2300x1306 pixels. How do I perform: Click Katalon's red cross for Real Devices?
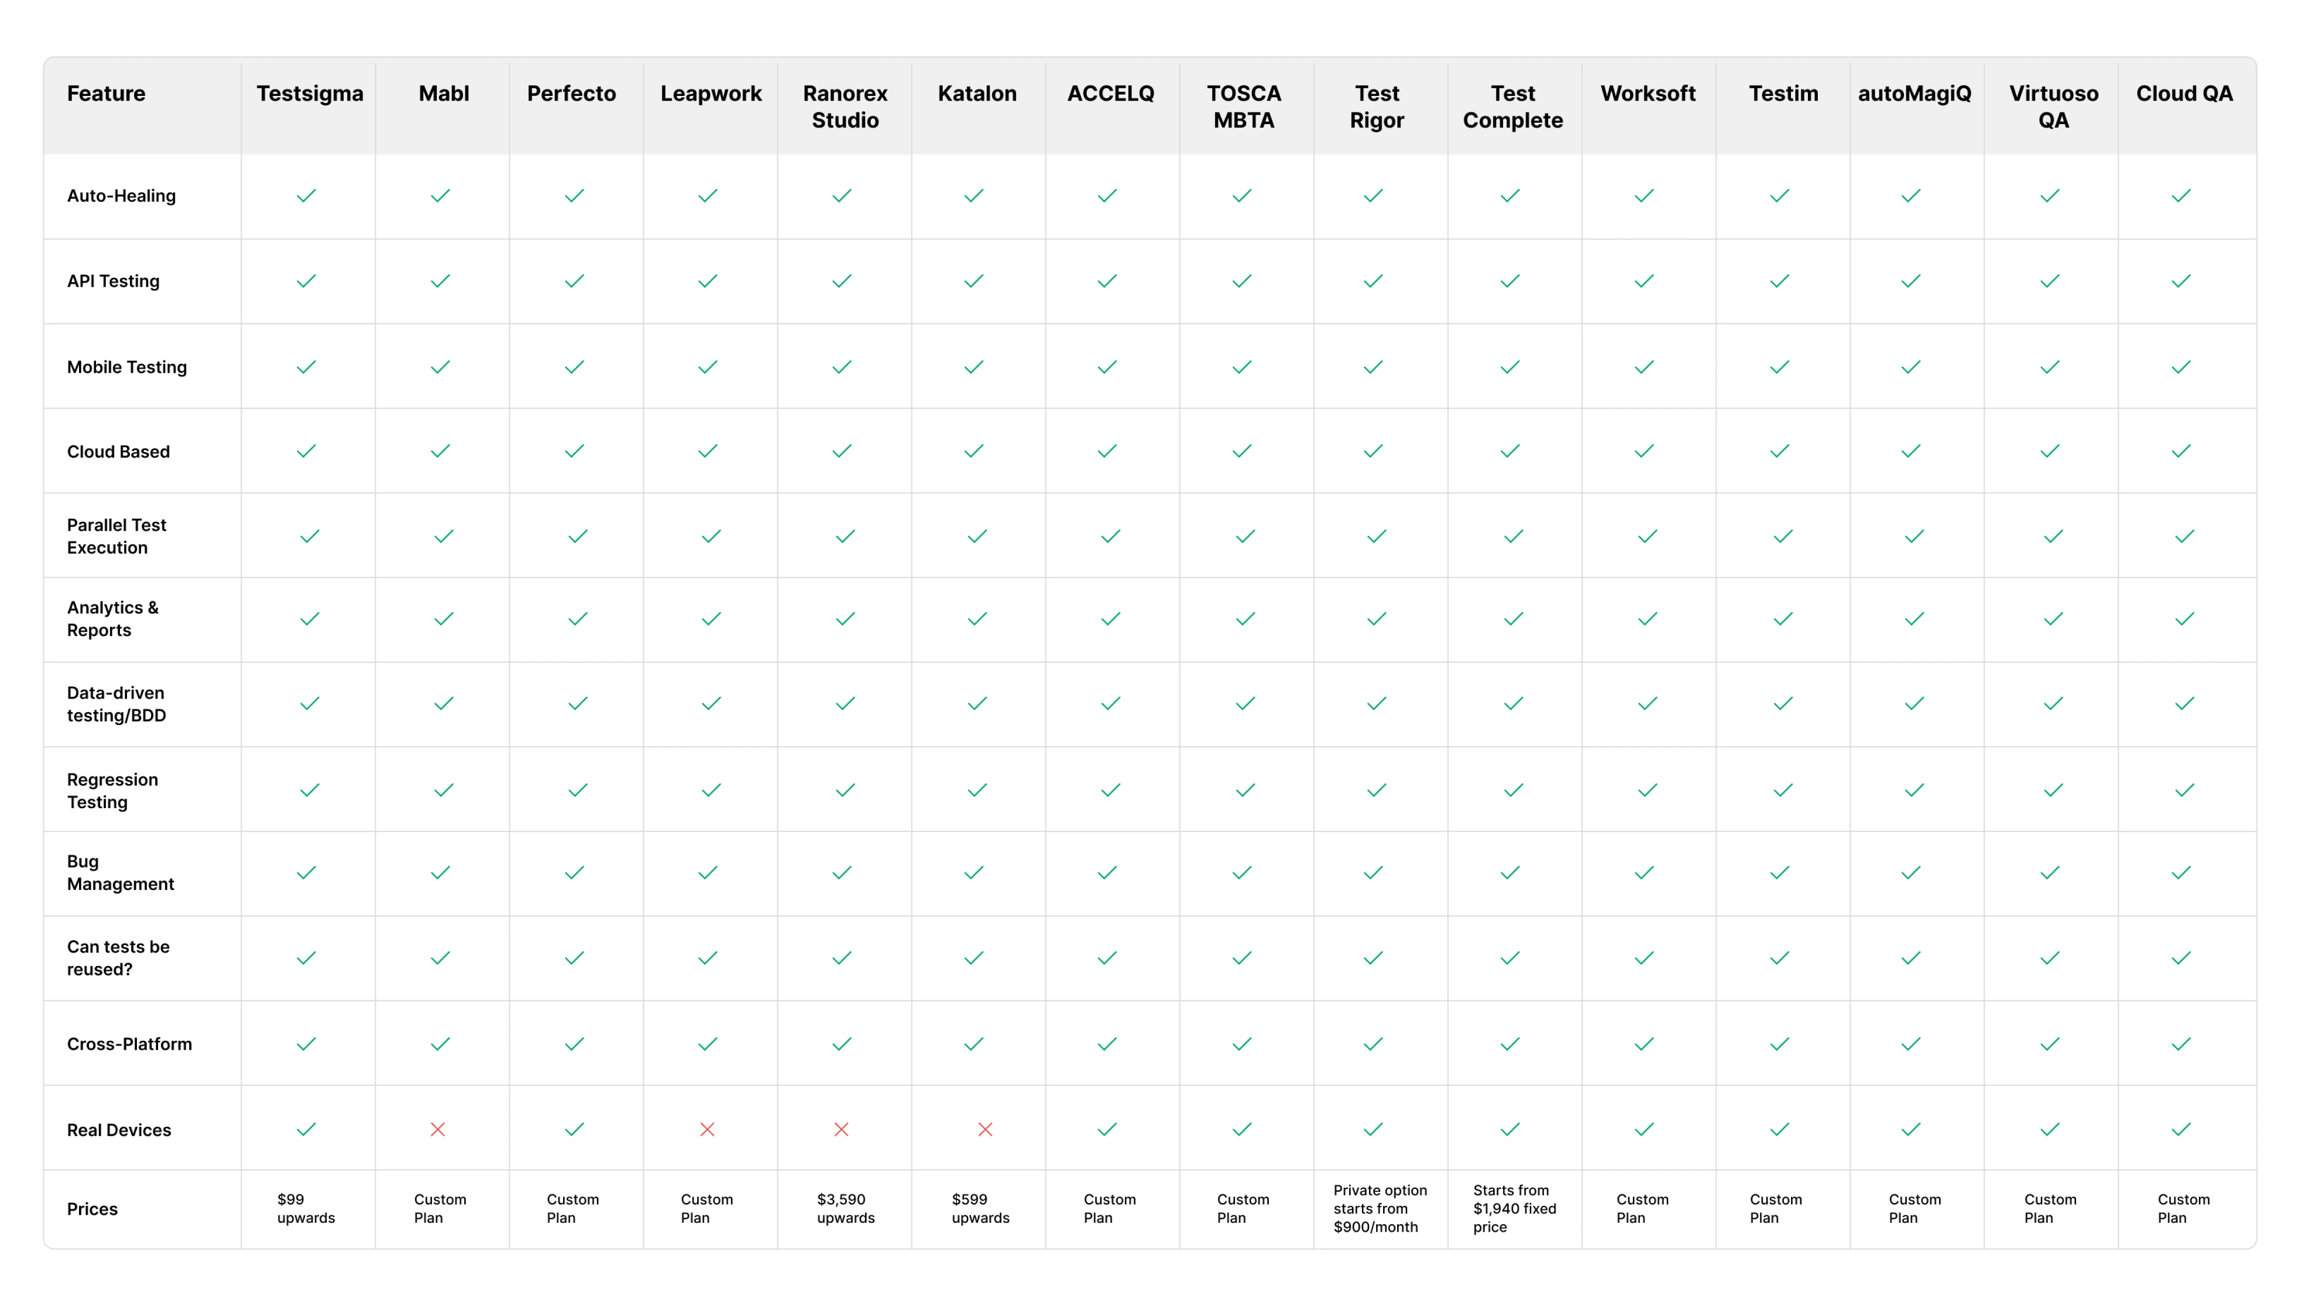point(985,1129)
